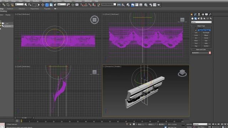Select the Shapes category icon
228x128 pixels.
[196, 18]
